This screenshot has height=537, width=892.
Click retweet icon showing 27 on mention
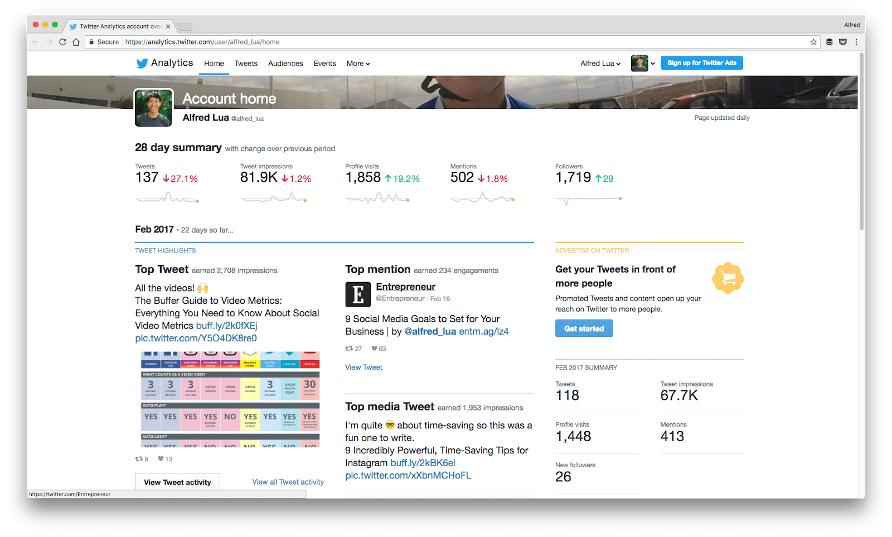click(x=349, y=349)
